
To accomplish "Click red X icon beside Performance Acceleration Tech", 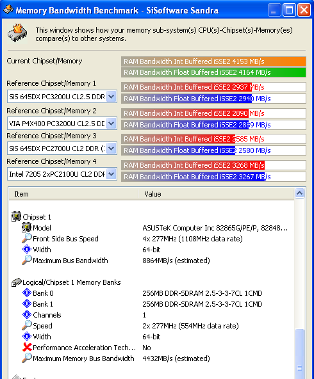I will [x=27, y=347].
